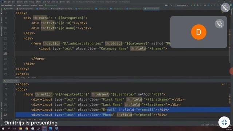The height and width of the screenshot is (131, 233).
Task: Collapse the th:each div fold on line 8
Action: point(15,18)
